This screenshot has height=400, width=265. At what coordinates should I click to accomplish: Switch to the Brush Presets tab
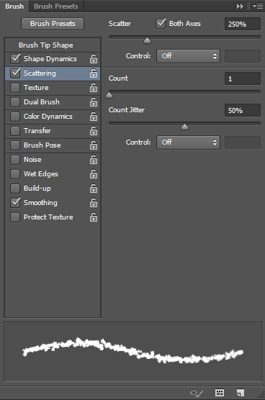(x=56, y=6)
